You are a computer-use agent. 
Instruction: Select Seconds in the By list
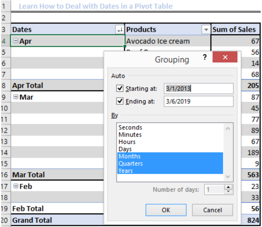point(130,128)
